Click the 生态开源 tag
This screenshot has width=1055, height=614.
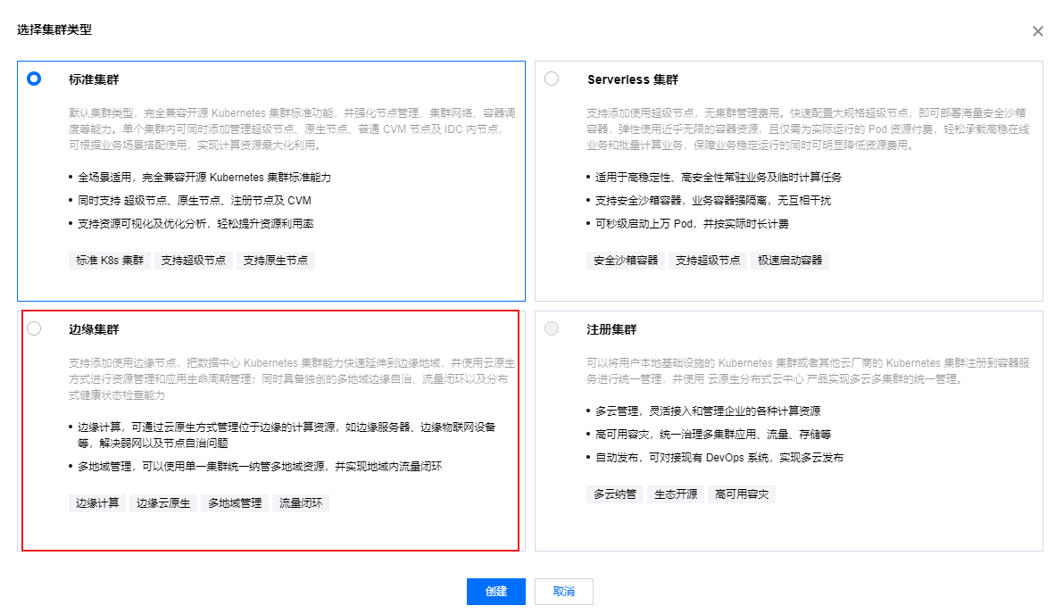pos(676,494)
